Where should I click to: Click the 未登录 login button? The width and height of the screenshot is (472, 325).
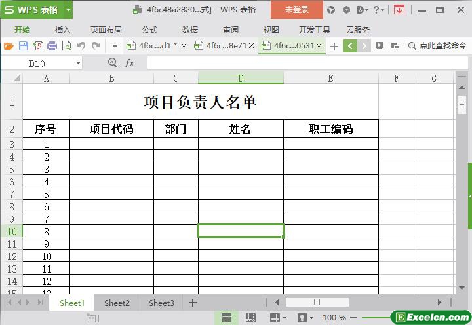click(297, 10)
